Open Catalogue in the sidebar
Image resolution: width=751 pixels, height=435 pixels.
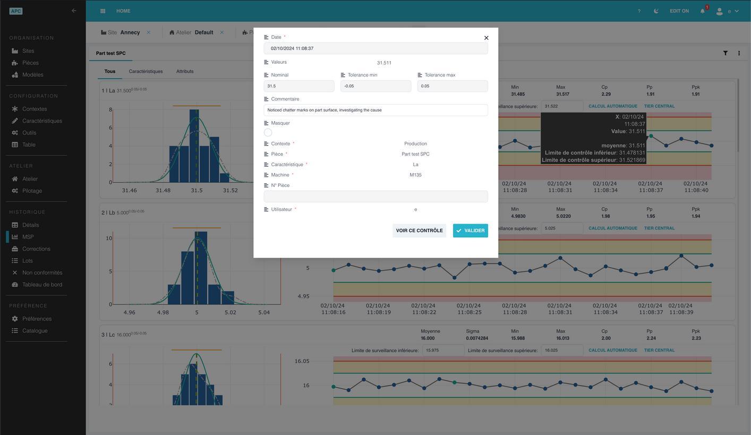(x=35, y=331)
